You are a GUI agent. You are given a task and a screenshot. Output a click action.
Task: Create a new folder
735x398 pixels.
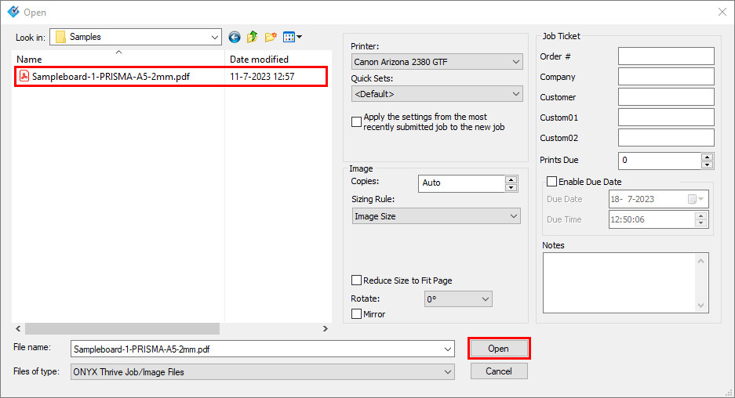click(x=271, y=37)
